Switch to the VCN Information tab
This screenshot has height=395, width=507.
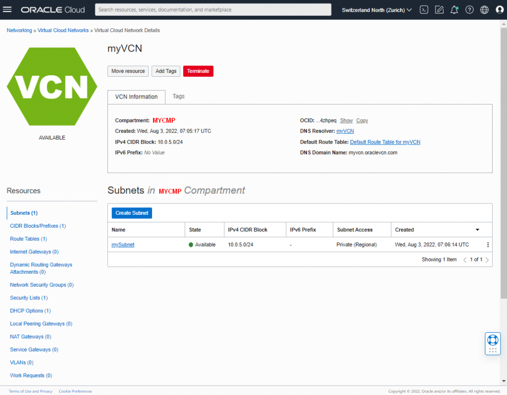pyautogui.click(x=137, y=97)
